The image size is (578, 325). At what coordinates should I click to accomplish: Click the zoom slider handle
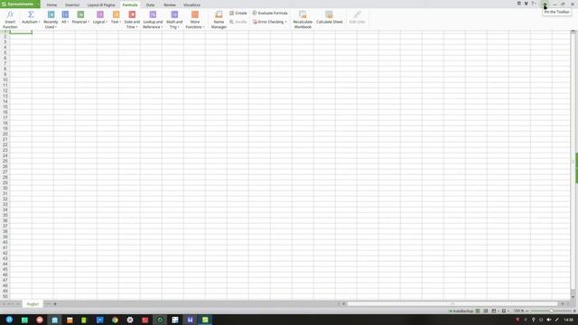pyautogui.click(x=551, y=311)
